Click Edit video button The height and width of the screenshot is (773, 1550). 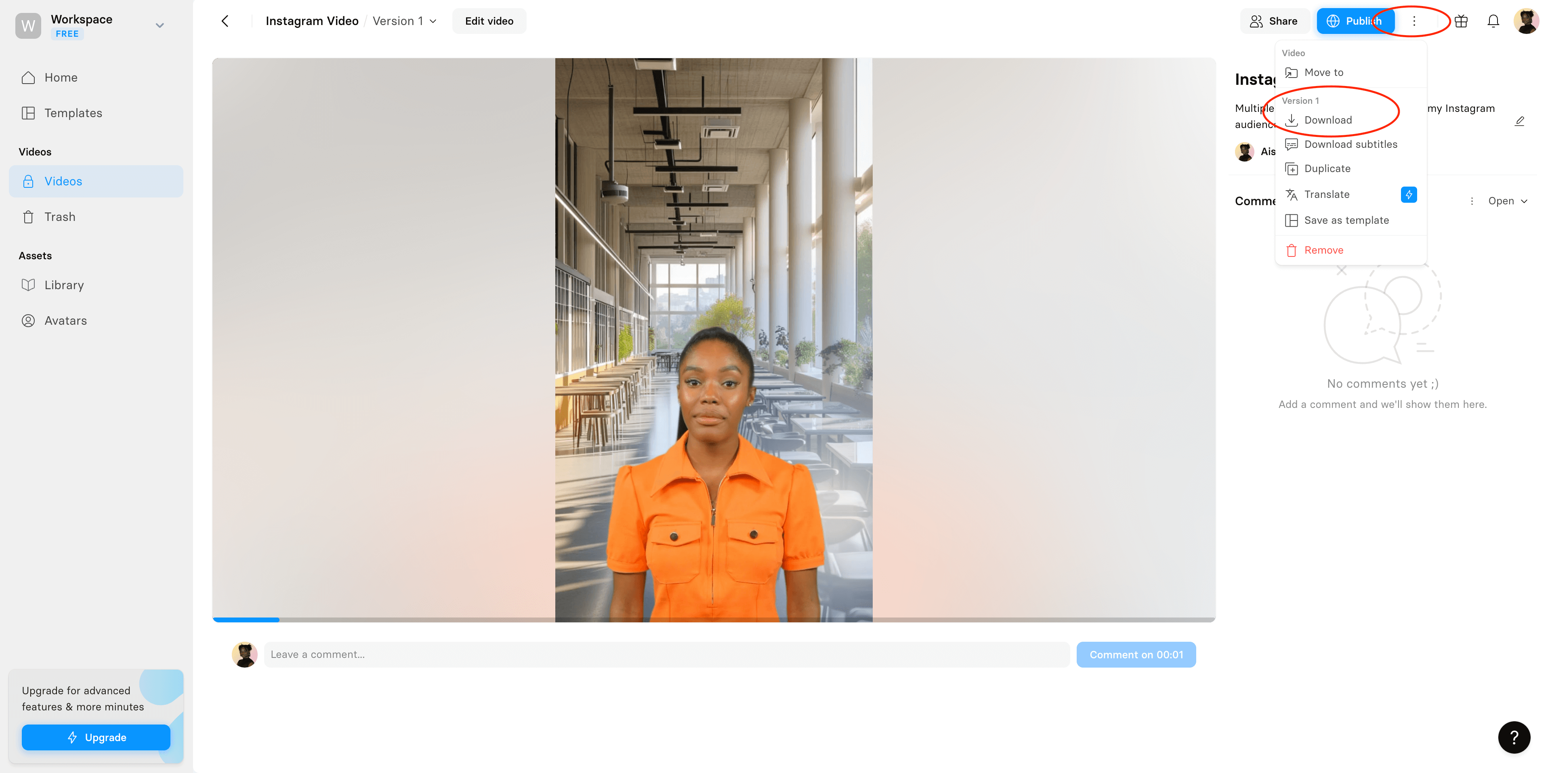[488, 21]
